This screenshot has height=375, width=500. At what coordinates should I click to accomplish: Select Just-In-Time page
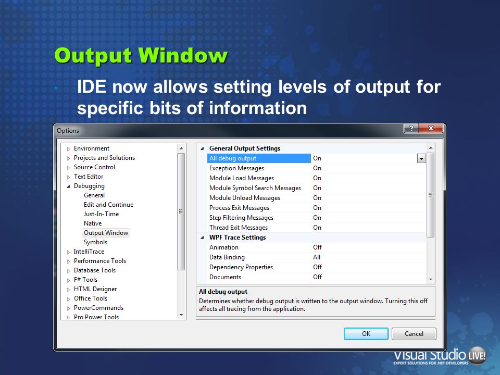pos(101,214)
